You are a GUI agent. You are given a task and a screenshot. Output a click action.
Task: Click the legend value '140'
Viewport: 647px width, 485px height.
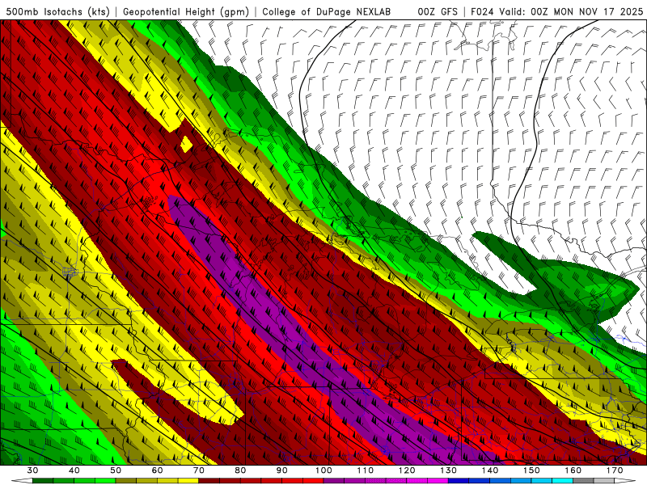[490, 470]
